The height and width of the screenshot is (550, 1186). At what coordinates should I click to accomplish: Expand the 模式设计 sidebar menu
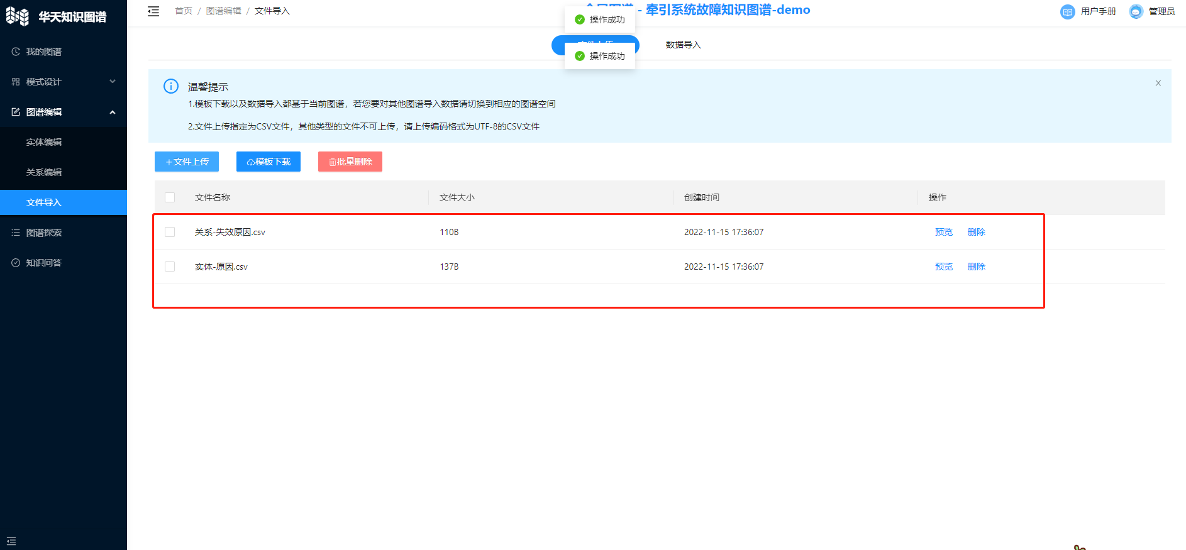pos(63,82)
